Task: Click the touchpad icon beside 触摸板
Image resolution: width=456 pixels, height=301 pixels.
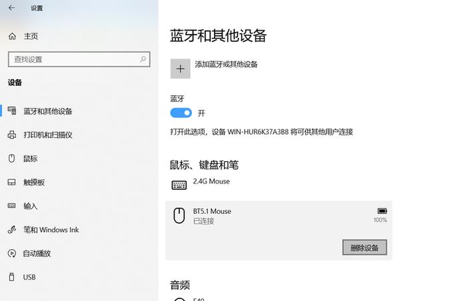Action: tap(11, 182)
